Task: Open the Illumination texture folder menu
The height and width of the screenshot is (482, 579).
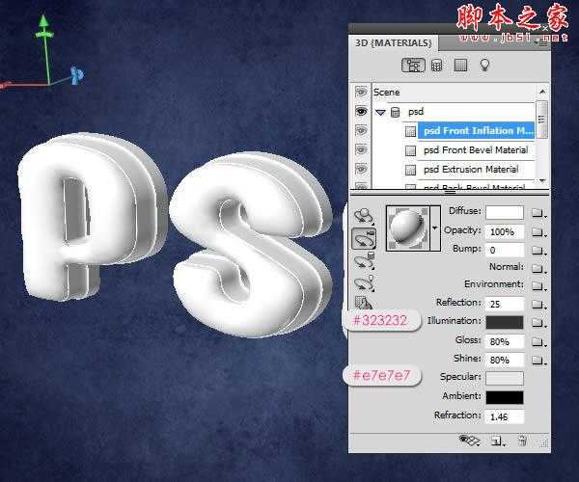Action: pos(538,323)
